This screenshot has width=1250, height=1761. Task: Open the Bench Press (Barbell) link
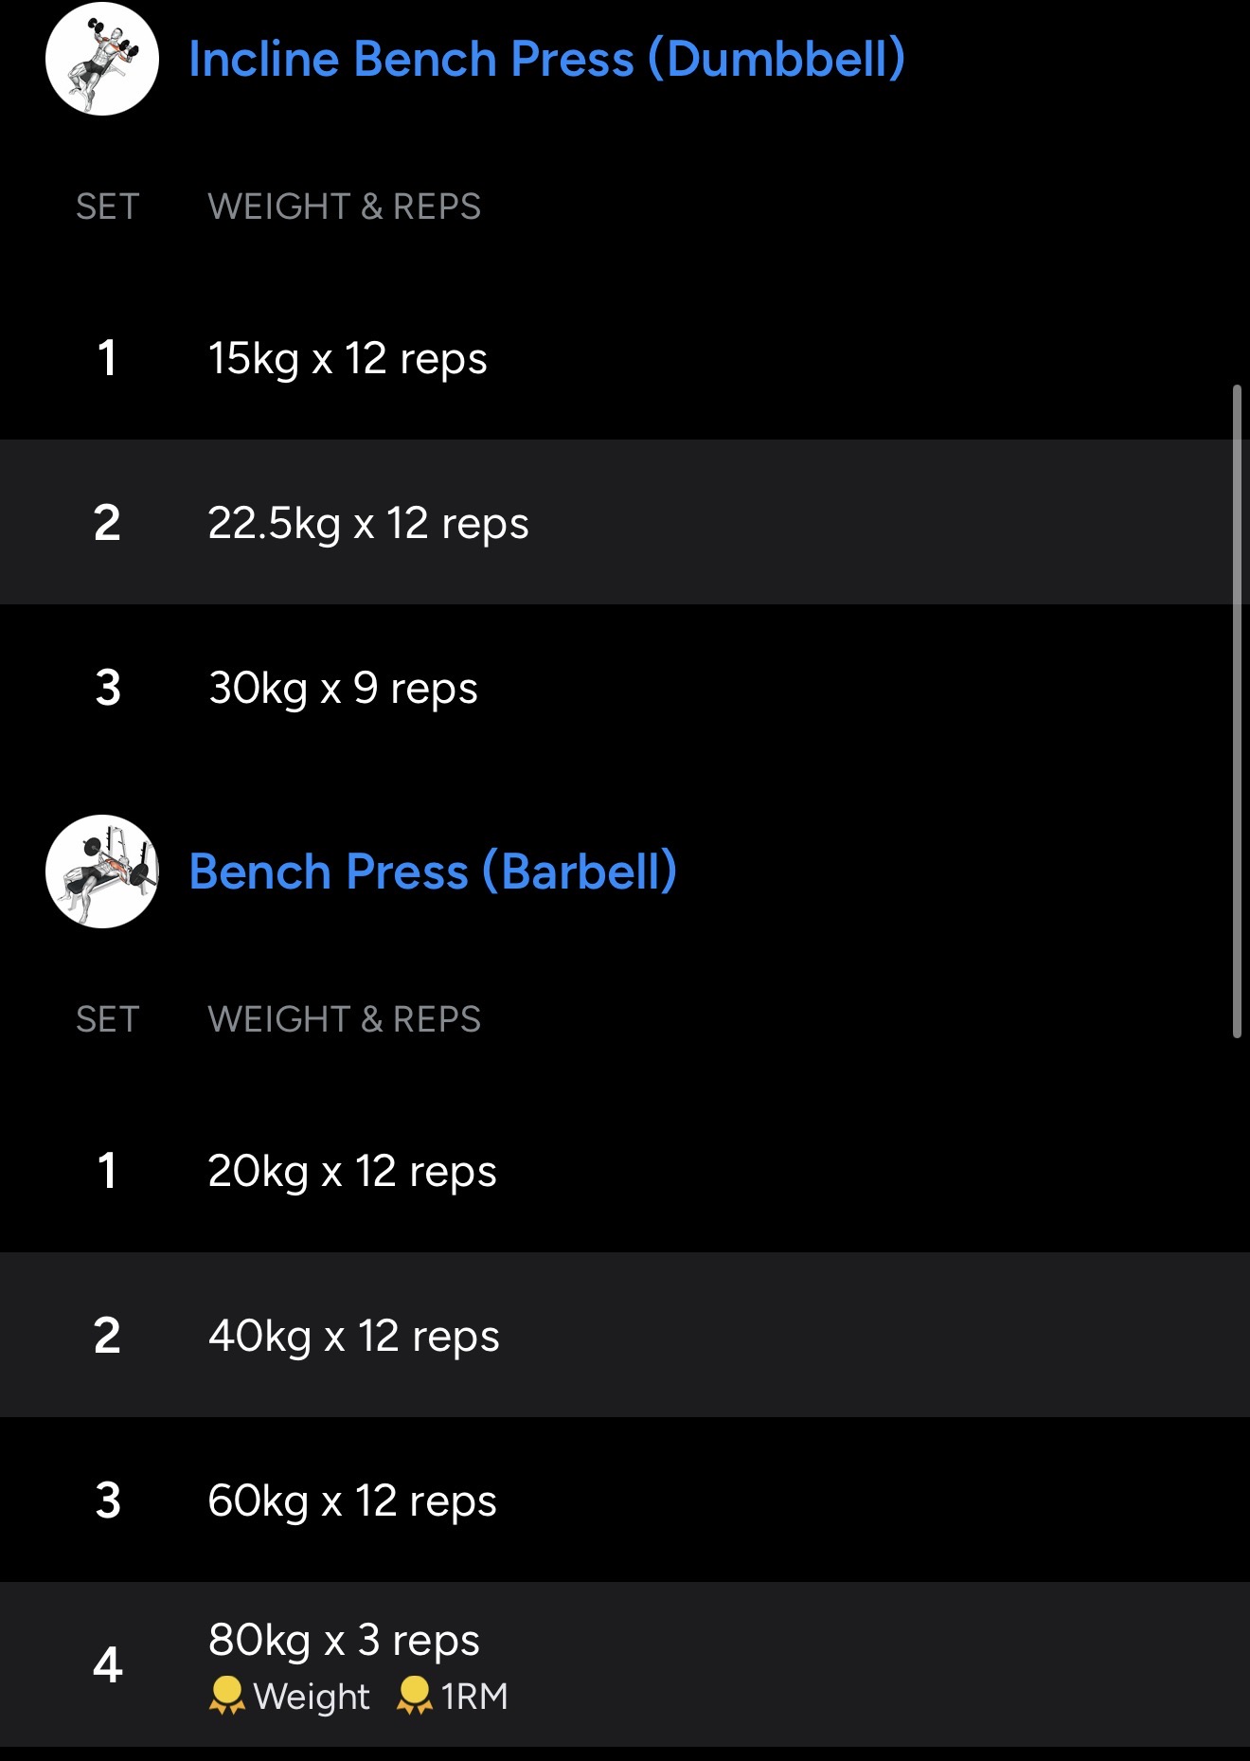click(x=433, y=872)
